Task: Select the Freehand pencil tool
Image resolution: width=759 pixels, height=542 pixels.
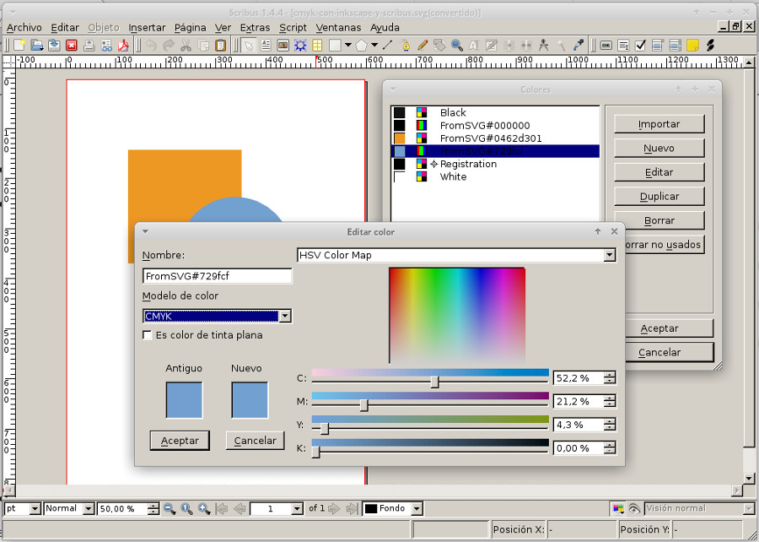Action: [x=423, y=46]
